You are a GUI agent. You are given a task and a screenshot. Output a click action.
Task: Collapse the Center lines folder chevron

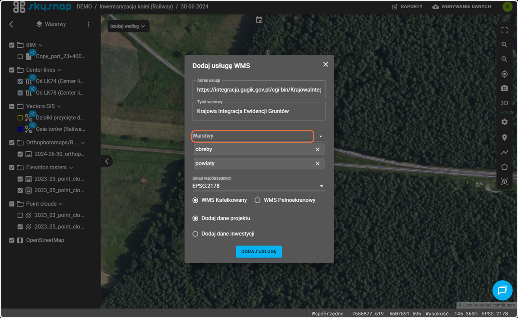click(x=60, y=70)
